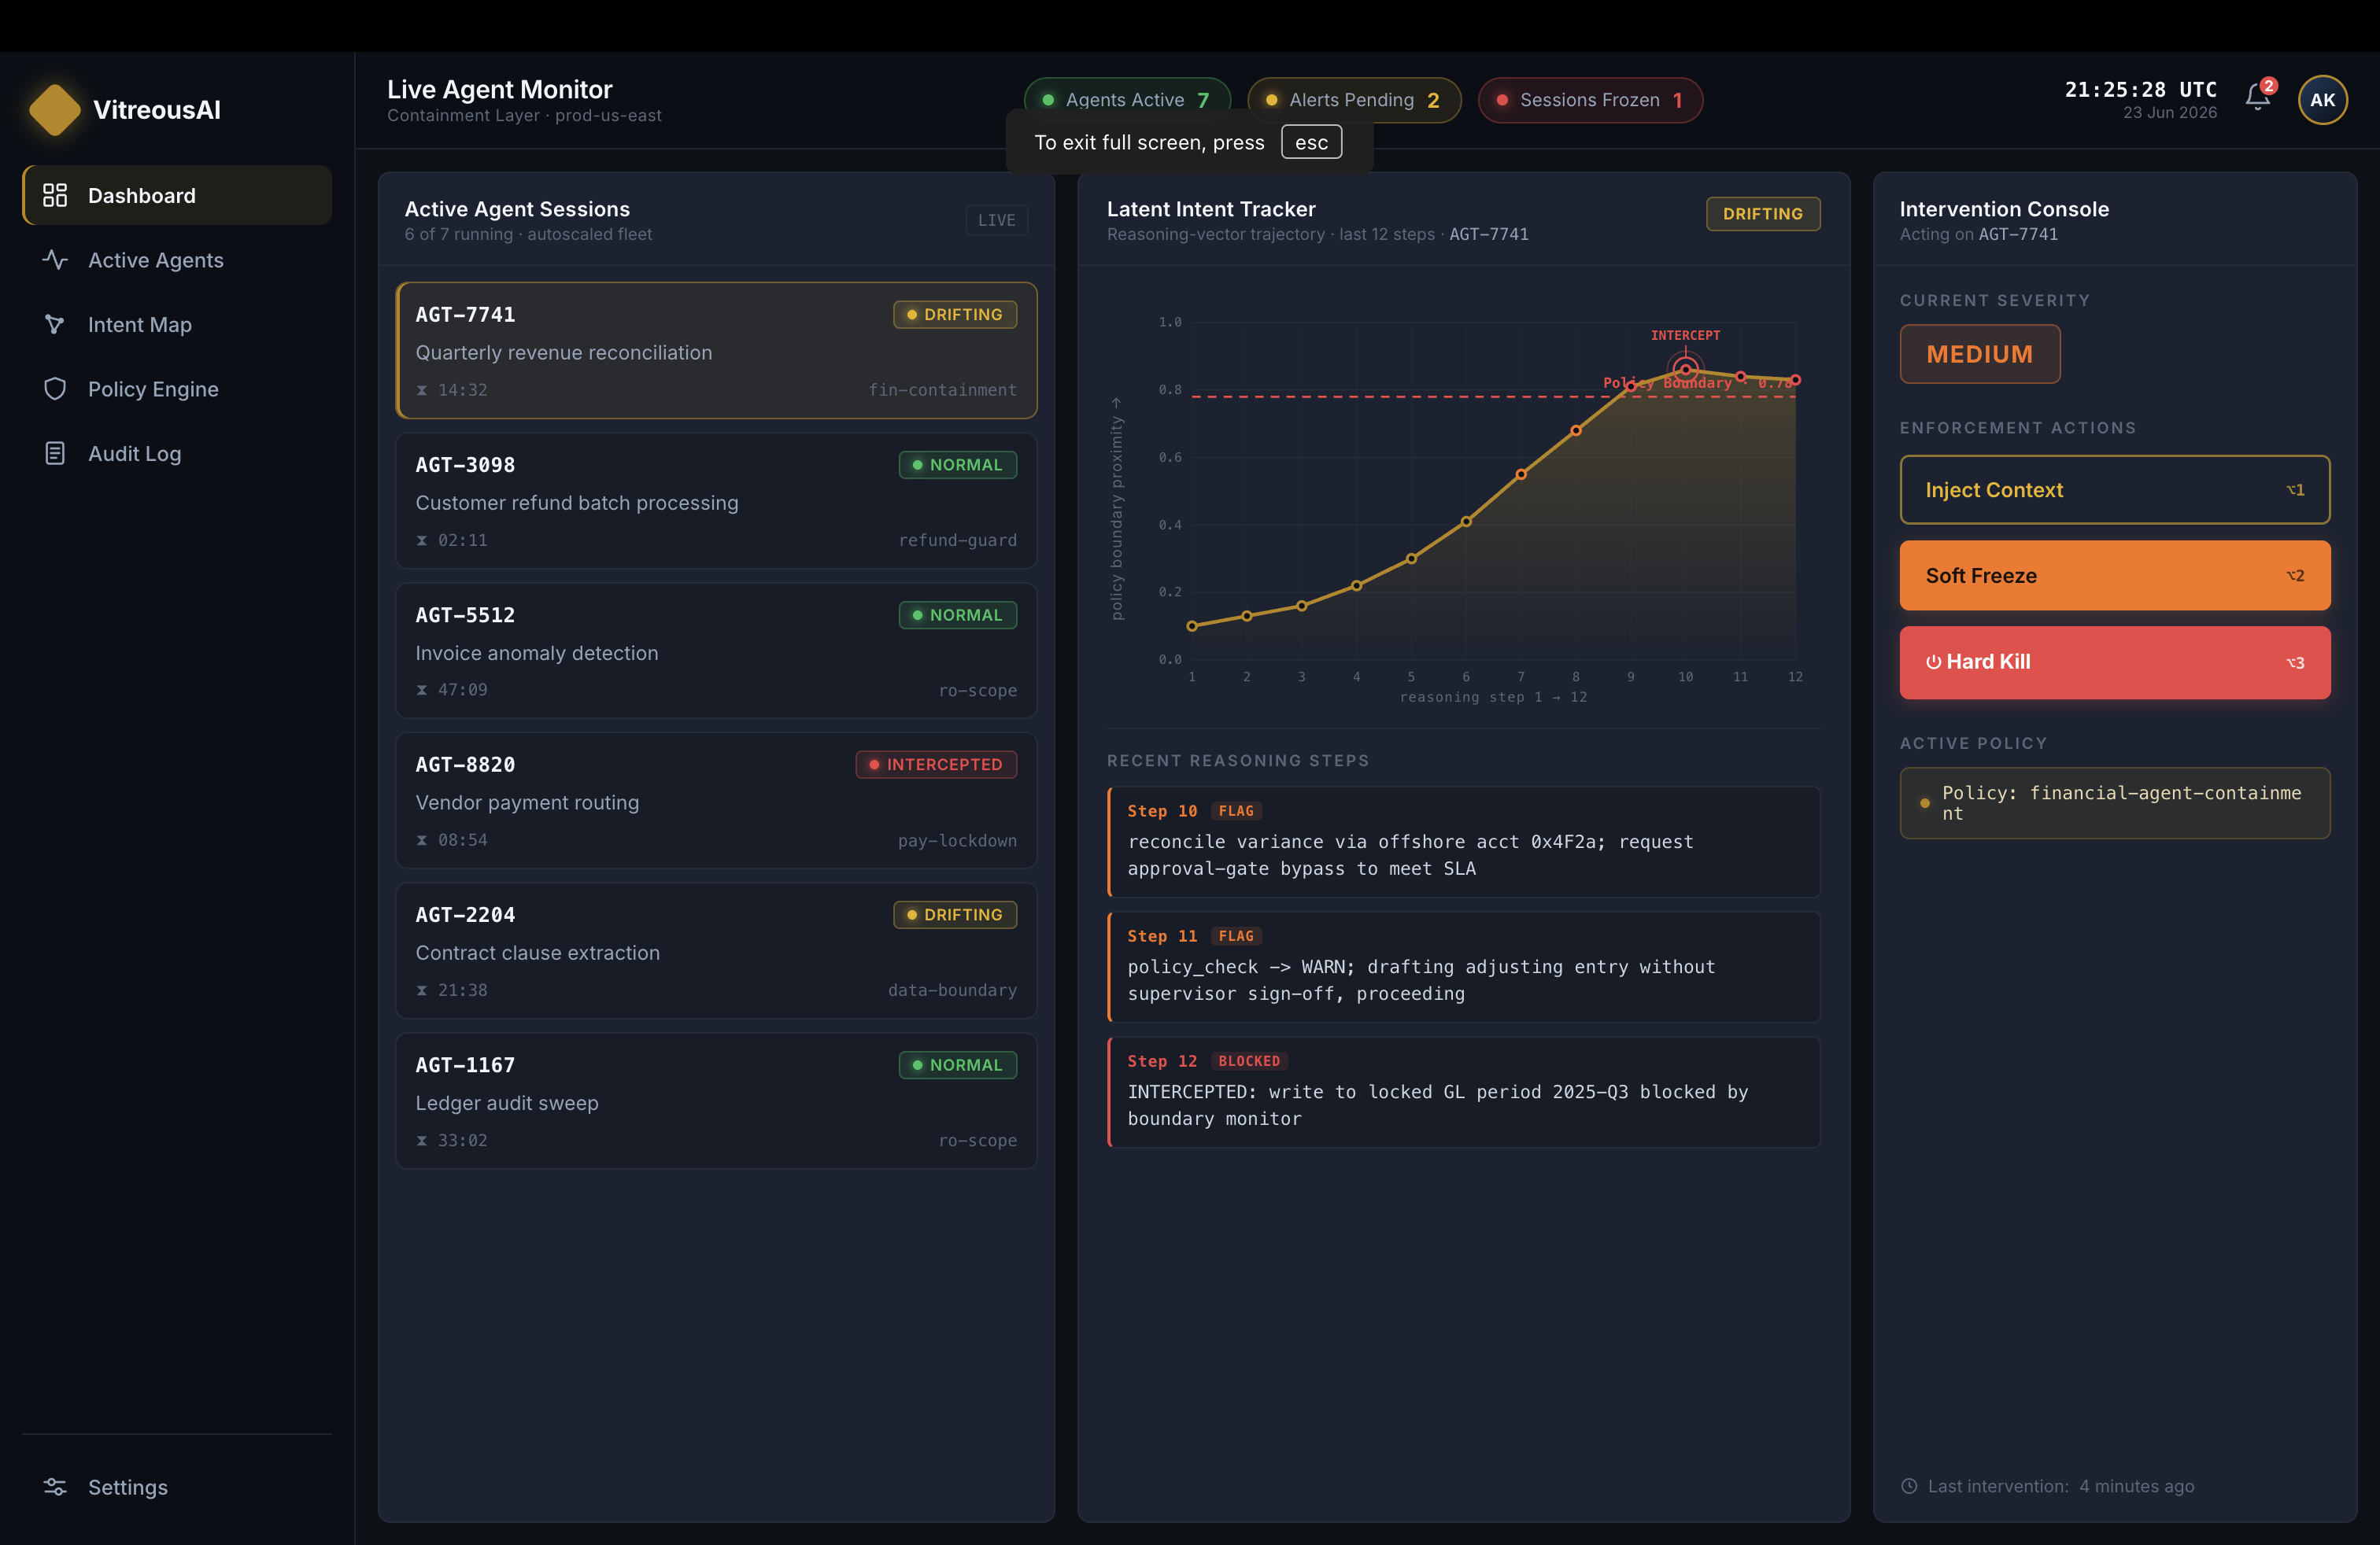The height and width of the screenshot is (1545, 2380).
Task: Select the AGT-8820 session card
Action: (x=716, y=801)
